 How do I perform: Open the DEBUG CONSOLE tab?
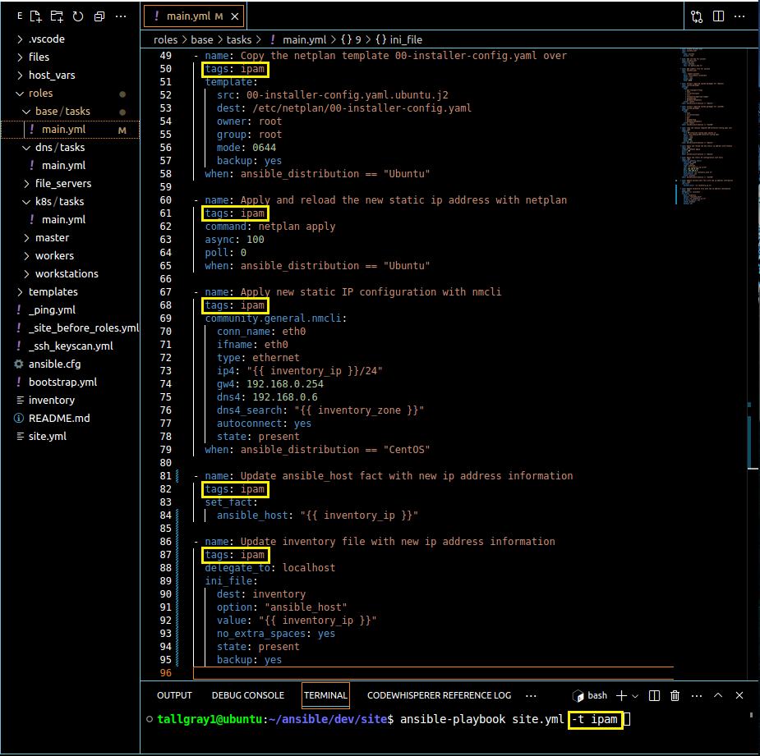coord(247,695)
